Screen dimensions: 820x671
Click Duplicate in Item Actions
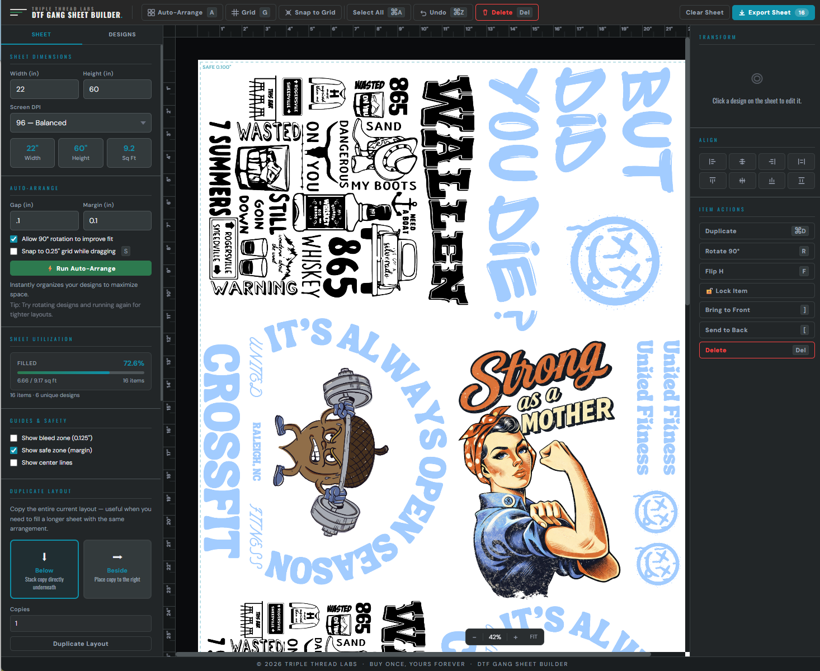pyautogui.click(x=757, y=231)
